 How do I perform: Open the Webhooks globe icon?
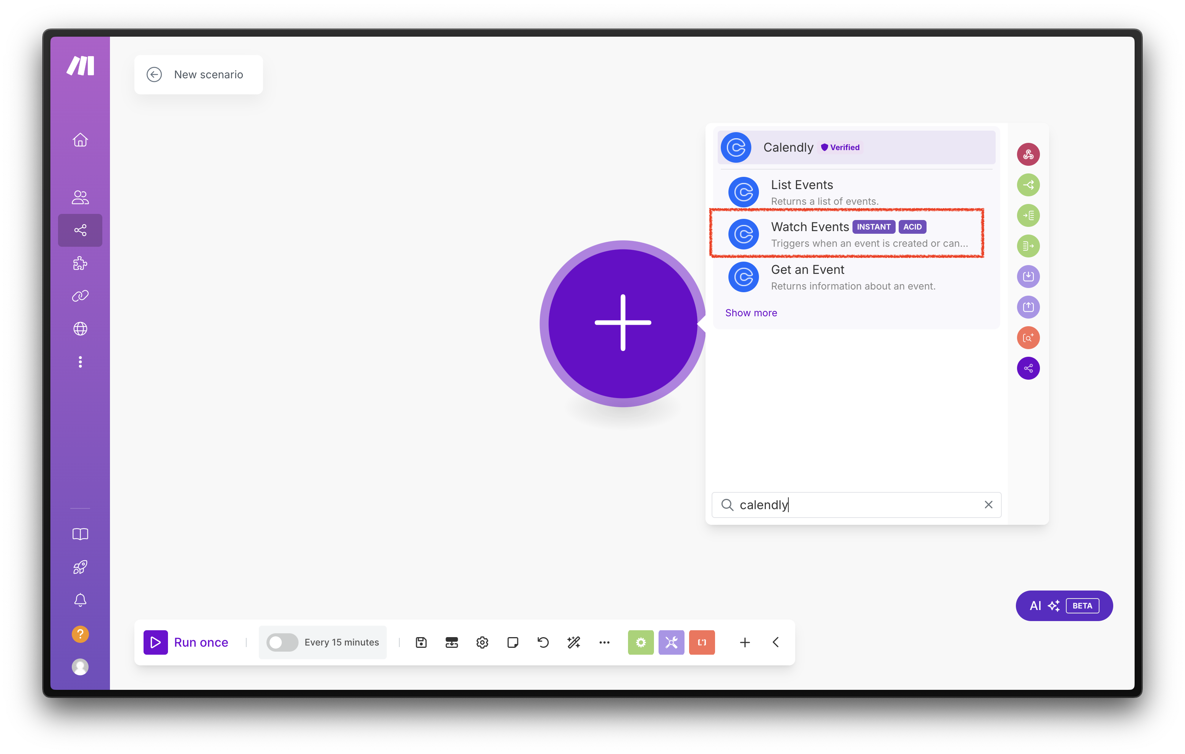[x=80, y=328]
